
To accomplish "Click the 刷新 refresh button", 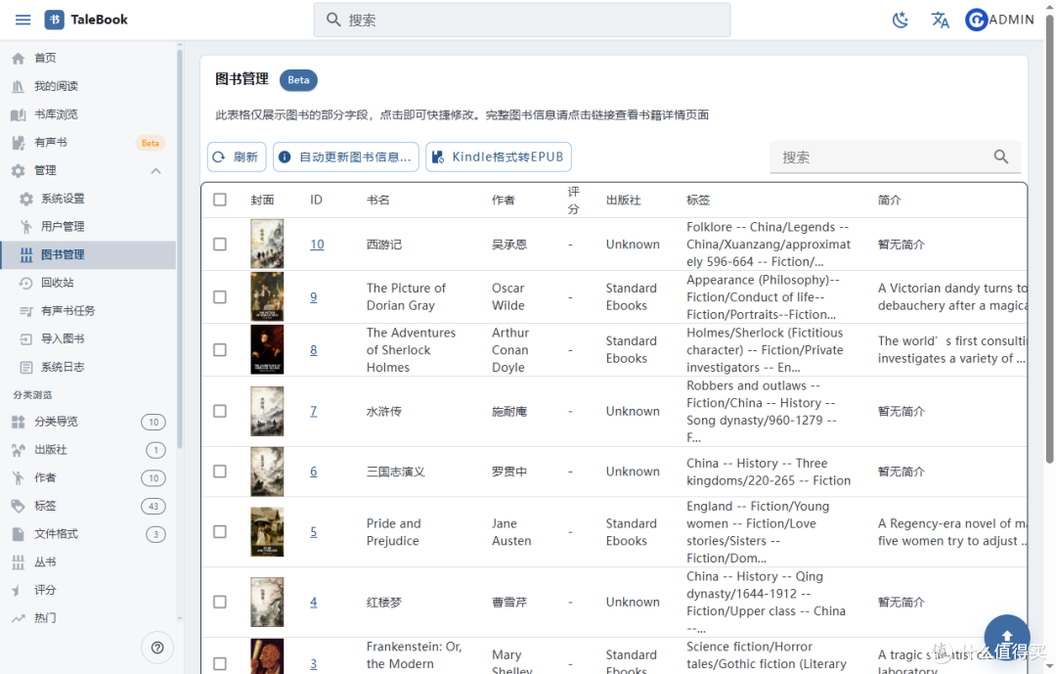I will pyautogui.click(x=237, y=157).
